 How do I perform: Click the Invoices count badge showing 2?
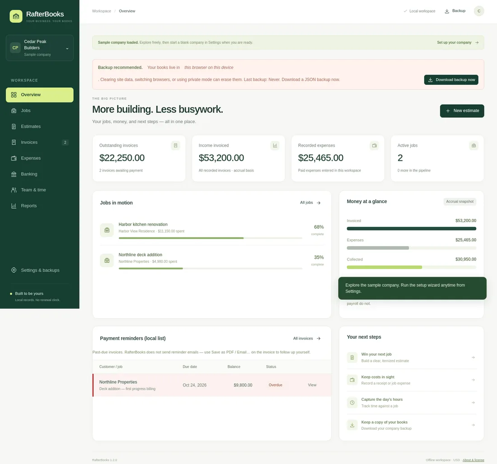point(66,143)
